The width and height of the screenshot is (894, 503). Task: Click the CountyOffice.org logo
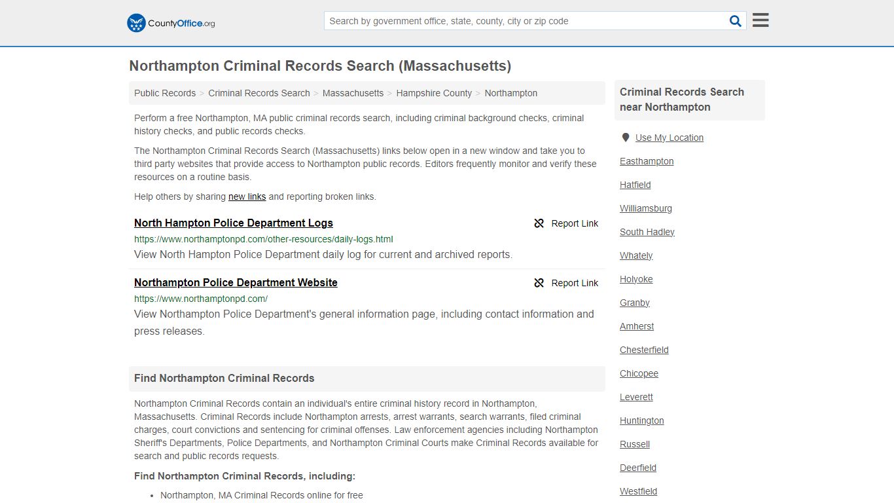coord(171,23)
